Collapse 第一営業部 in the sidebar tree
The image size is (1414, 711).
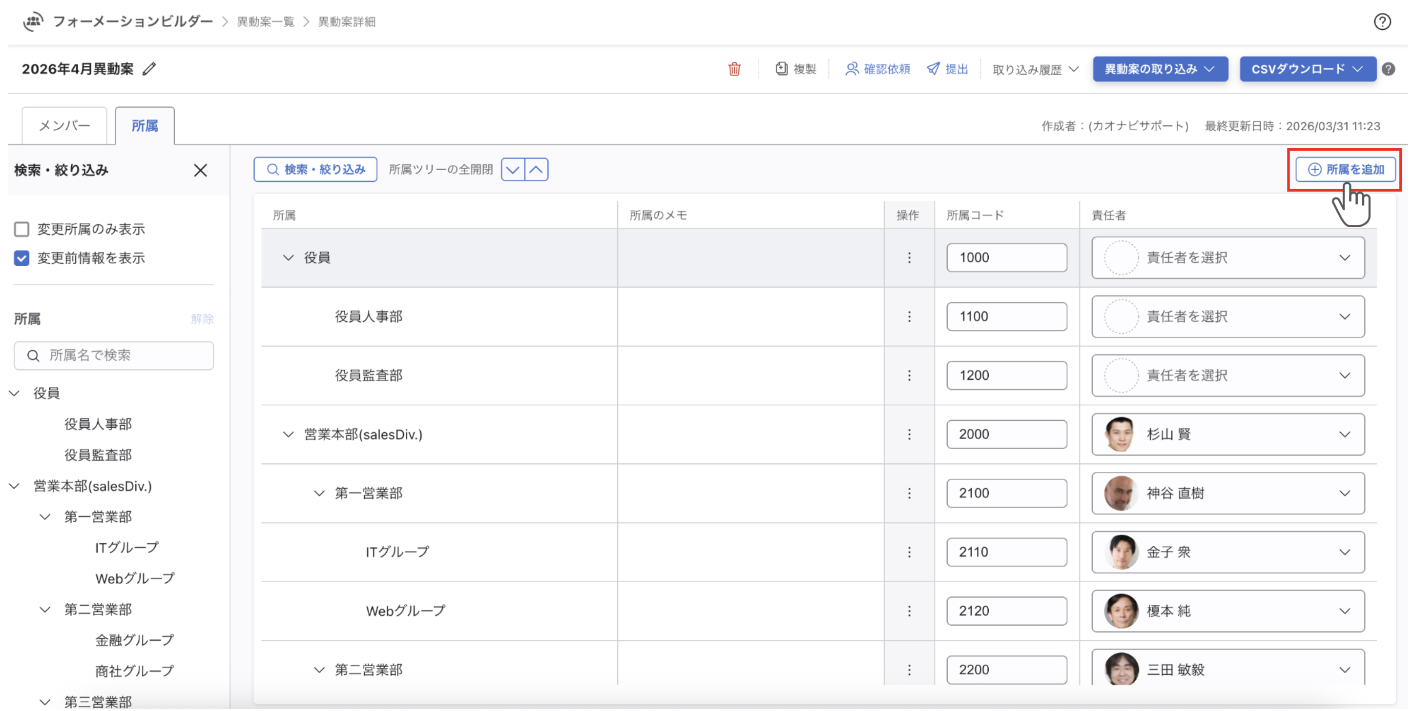pyautogui.click(x=45, y=517)
